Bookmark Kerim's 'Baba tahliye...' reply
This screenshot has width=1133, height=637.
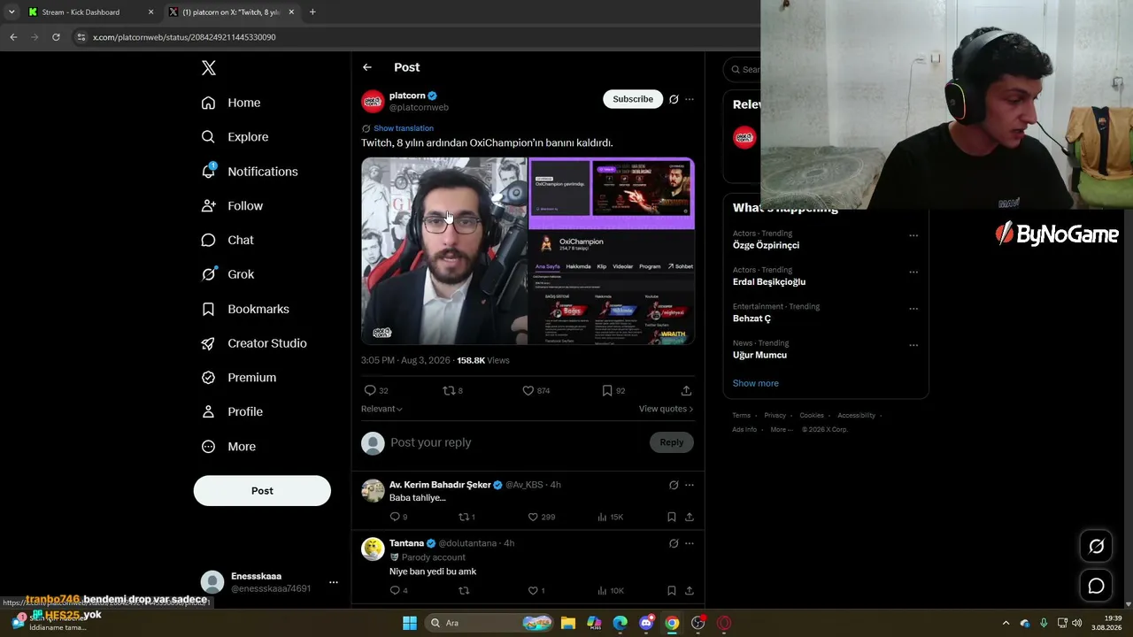[x=672, y=517]
